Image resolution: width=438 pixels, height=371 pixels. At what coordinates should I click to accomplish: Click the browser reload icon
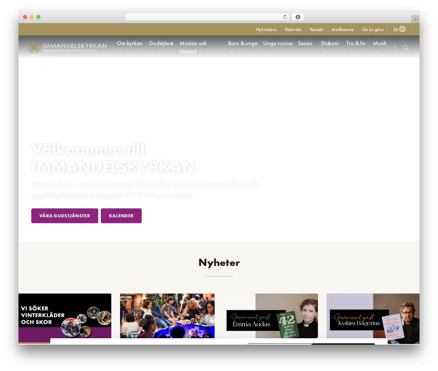[285, 17]
